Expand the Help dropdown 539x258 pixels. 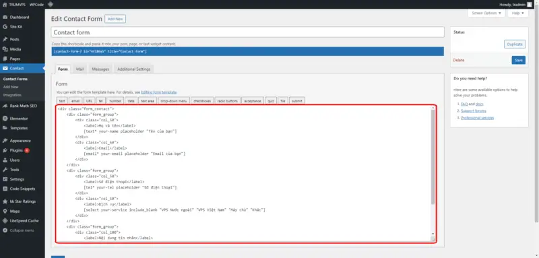pos(517,13)
